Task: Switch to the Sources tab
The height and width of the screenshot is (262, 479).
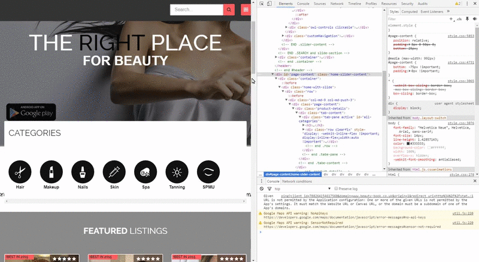Action: [x=320, y=4]
